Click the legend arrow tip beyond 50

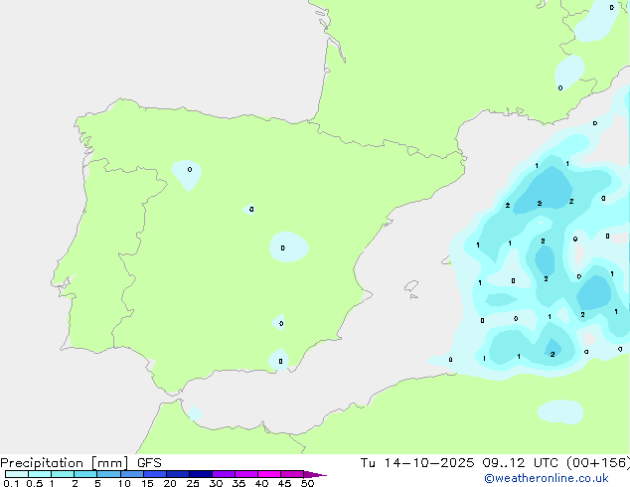click(x=315, y=474)
